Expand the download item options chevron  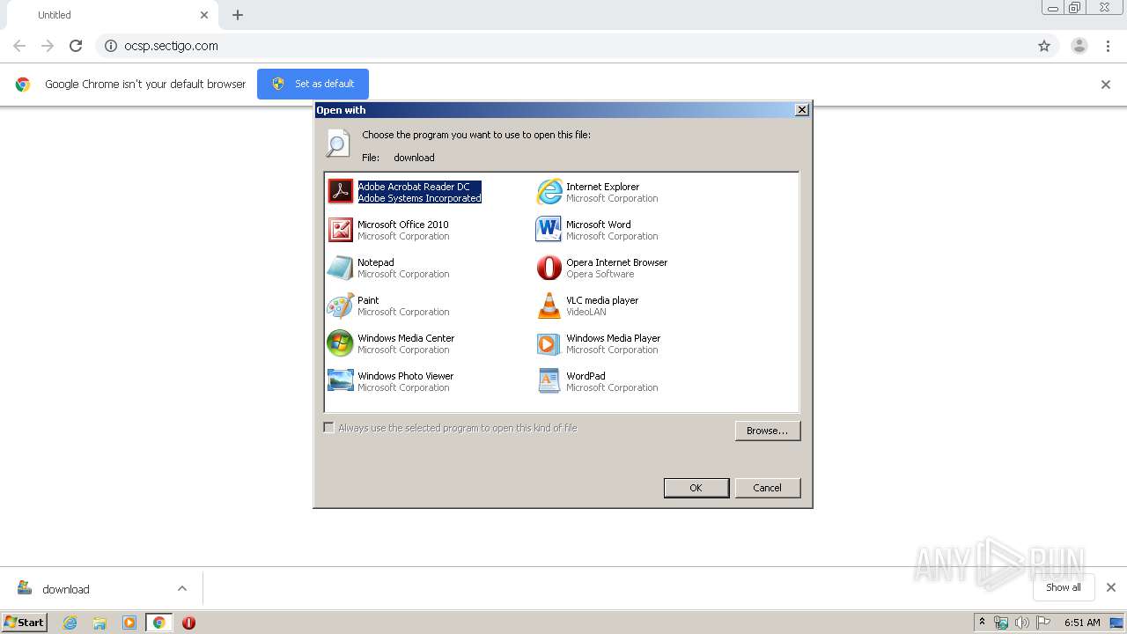click(182, 588)
